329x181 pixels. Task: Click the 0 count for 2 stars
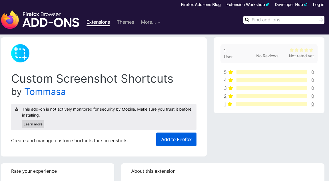[313, 96]
